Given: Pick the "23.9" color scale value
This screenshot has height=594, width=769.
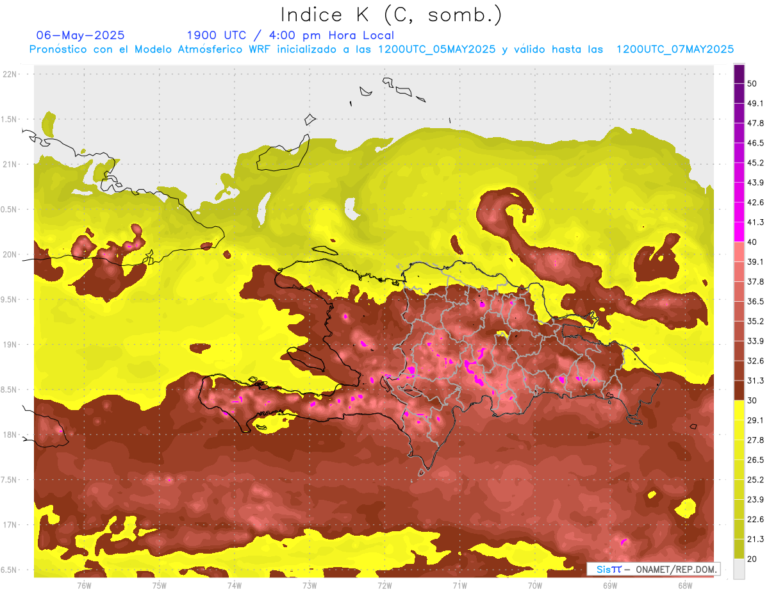Looking at the screenshot, I should 756,500.
